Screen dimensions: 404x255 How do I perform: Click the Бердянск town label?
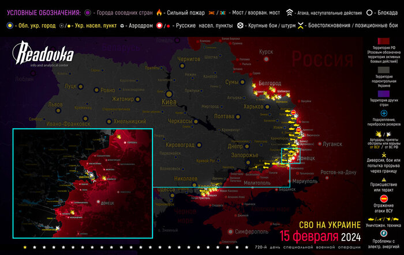point(287,189)
